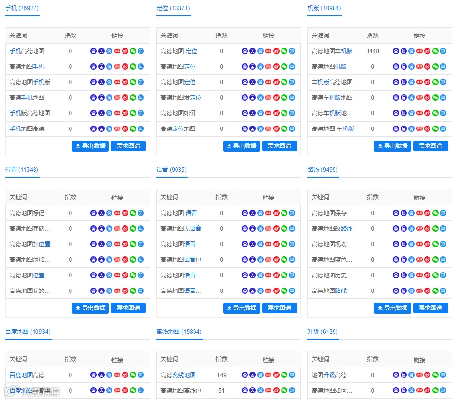Open the 手机 (26927) category heading
This screenshot has width=458, height=400.
point(22,8)
